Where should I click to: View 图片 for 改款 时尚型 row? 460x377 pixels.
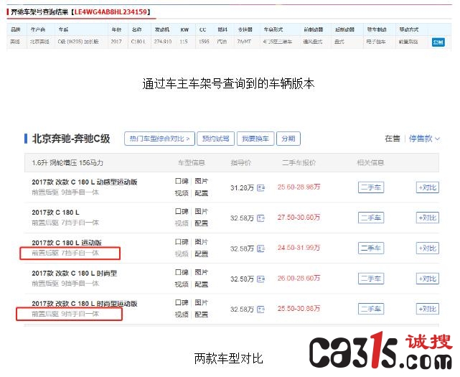201,272
